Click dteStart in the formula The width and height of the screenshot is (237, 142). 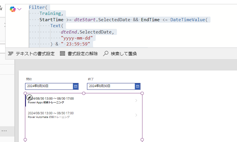[x=85, y=20]
